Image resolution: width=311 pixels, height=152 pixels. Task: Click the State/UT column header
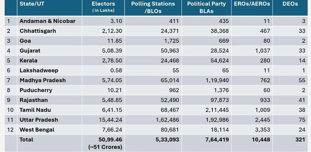[x=31, y=4]
